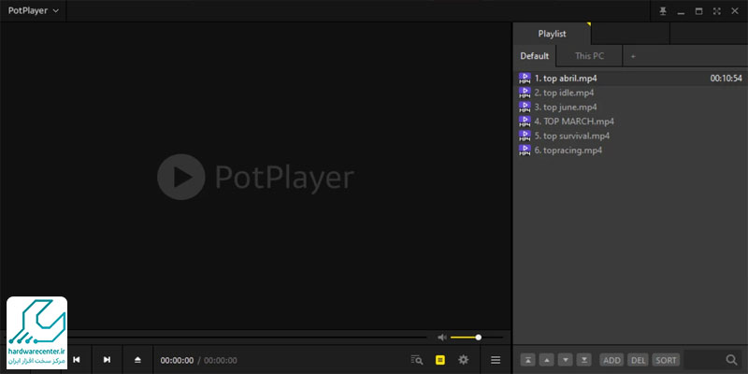Click the MP4 icon beside top survival.mp4

pos(525,136)
